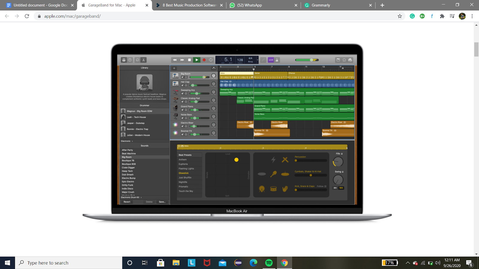The width and height of the screenshot is (479, 269).
Task: Click the track header filter button
Action: pyautogui.click(x=214, y=68)
